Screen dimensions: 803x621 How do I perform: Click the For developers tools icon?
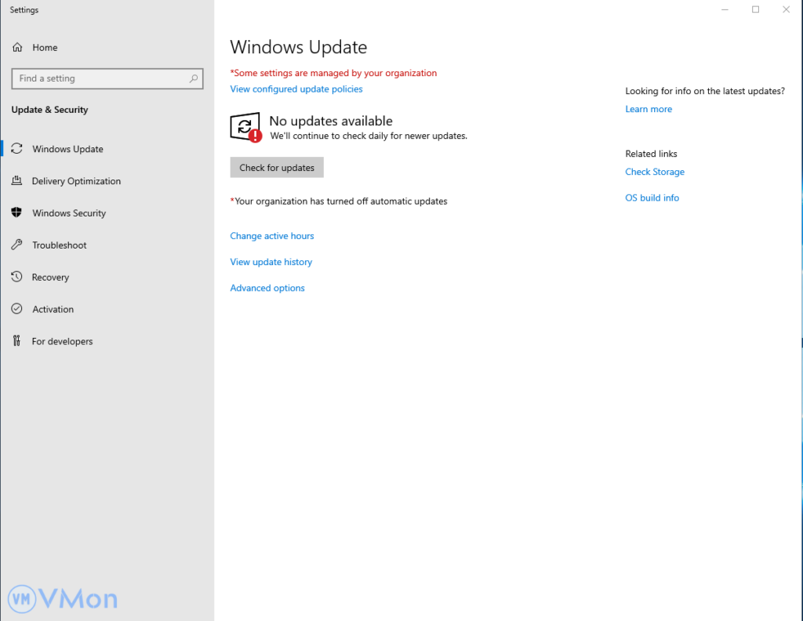click(16, 341)
